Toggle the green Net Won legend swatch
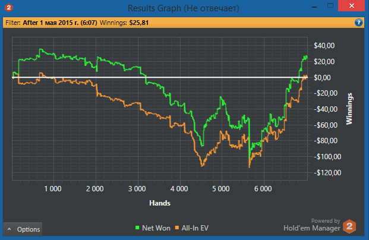The image size is (369, 240). tap(137, 228)
